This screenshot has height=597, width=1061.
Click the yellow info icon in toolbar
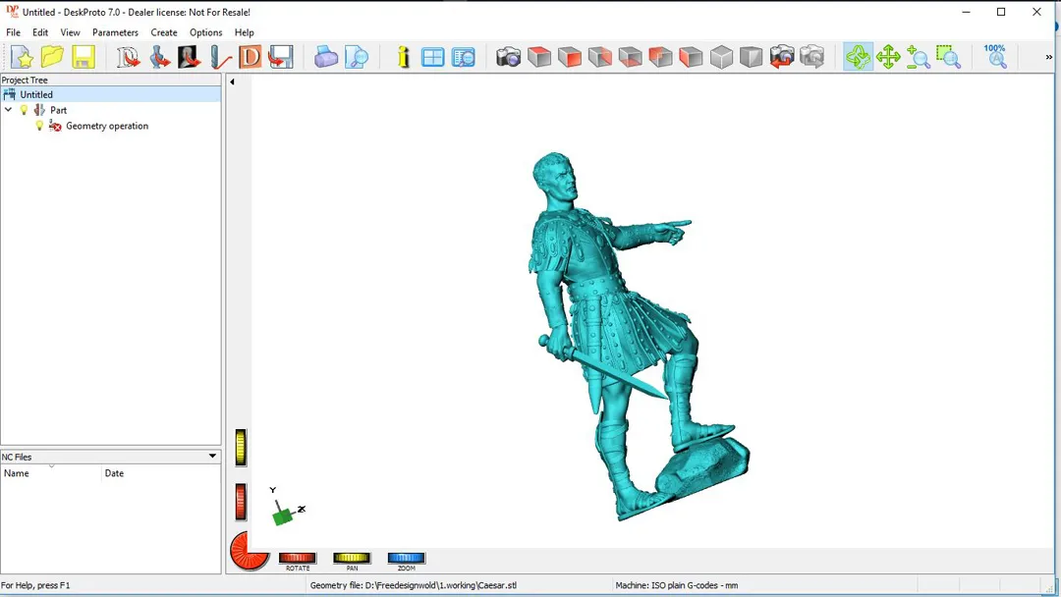tap(403, 58)
